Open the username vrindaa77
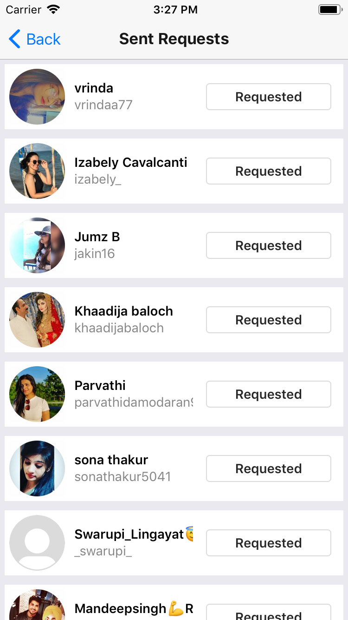Screen dimensions: 348x620 click(103, 105)
